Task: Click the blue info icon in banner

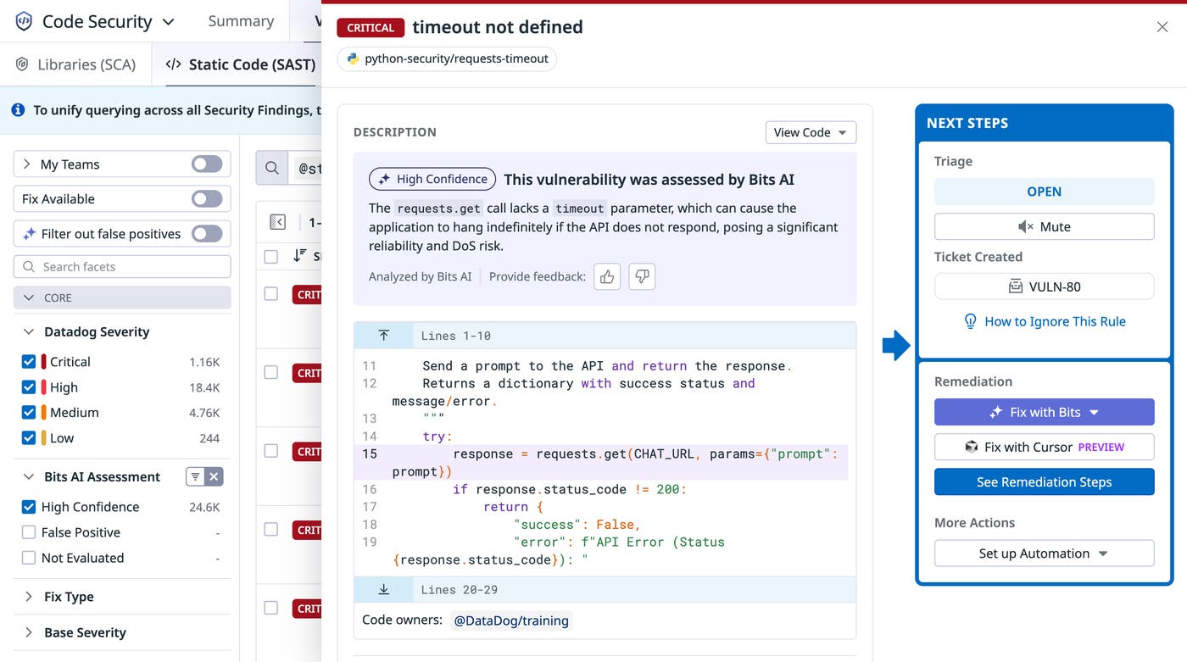Action: [18, 109]
